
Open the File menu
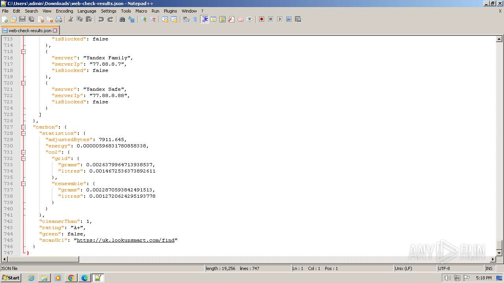coord(5,11)
